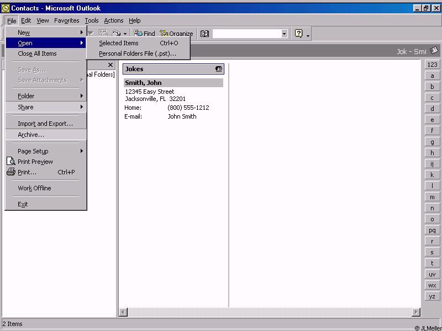Click the 12345 Easy Street address
This screenshot has width=442, height=331.
click(149, 92)
